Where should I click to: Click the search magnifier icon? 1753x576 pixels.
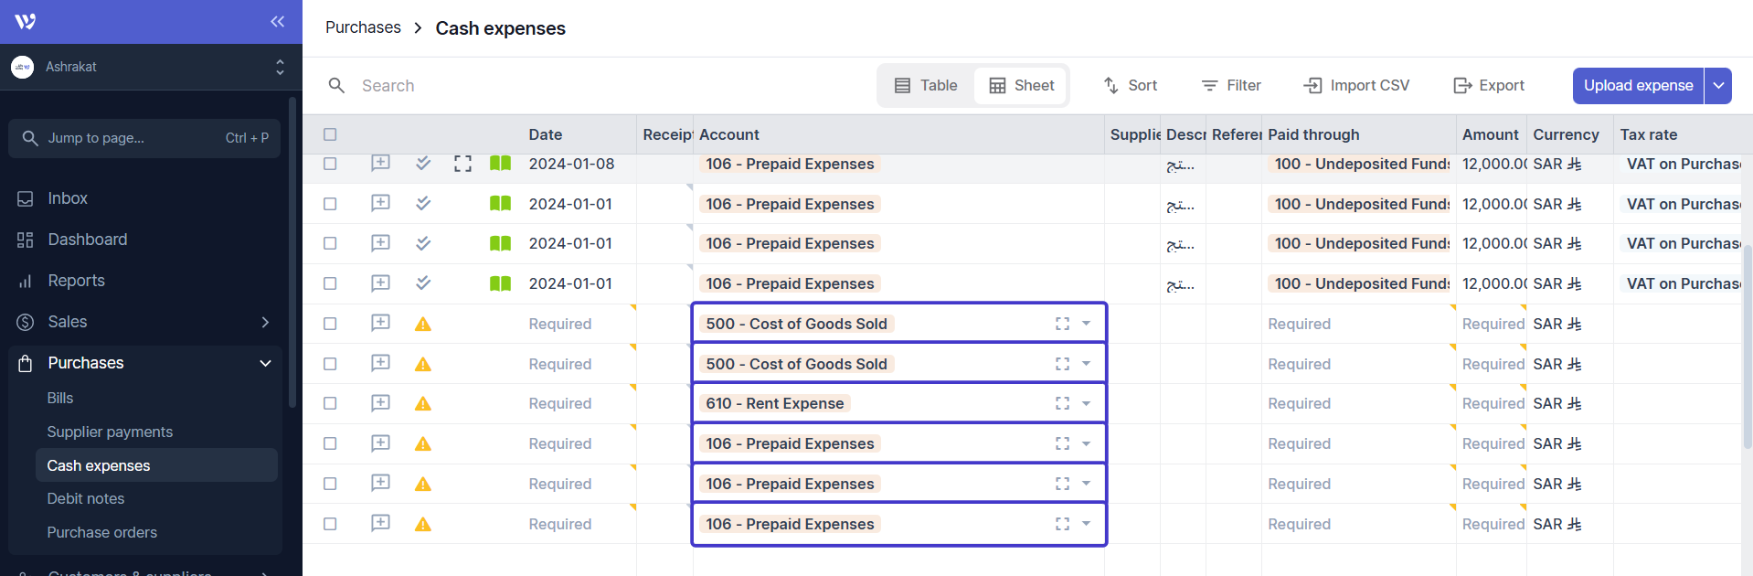(x=336, y=85)
